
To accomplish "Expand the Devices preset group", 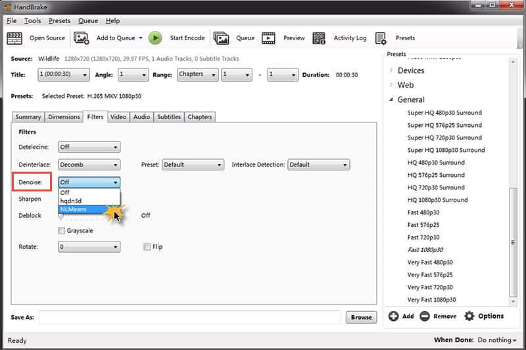I will point(391,70).
